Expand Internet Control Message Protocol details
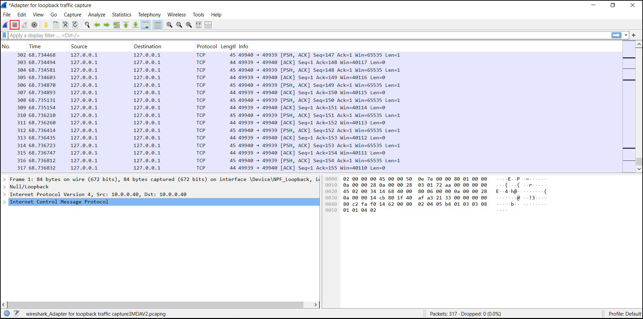 (x=4, y=202)
